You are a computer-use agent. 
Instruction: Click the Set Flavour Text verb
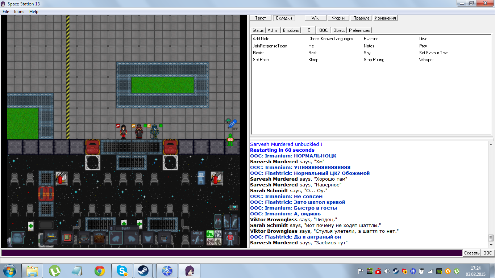click(433, 53)
